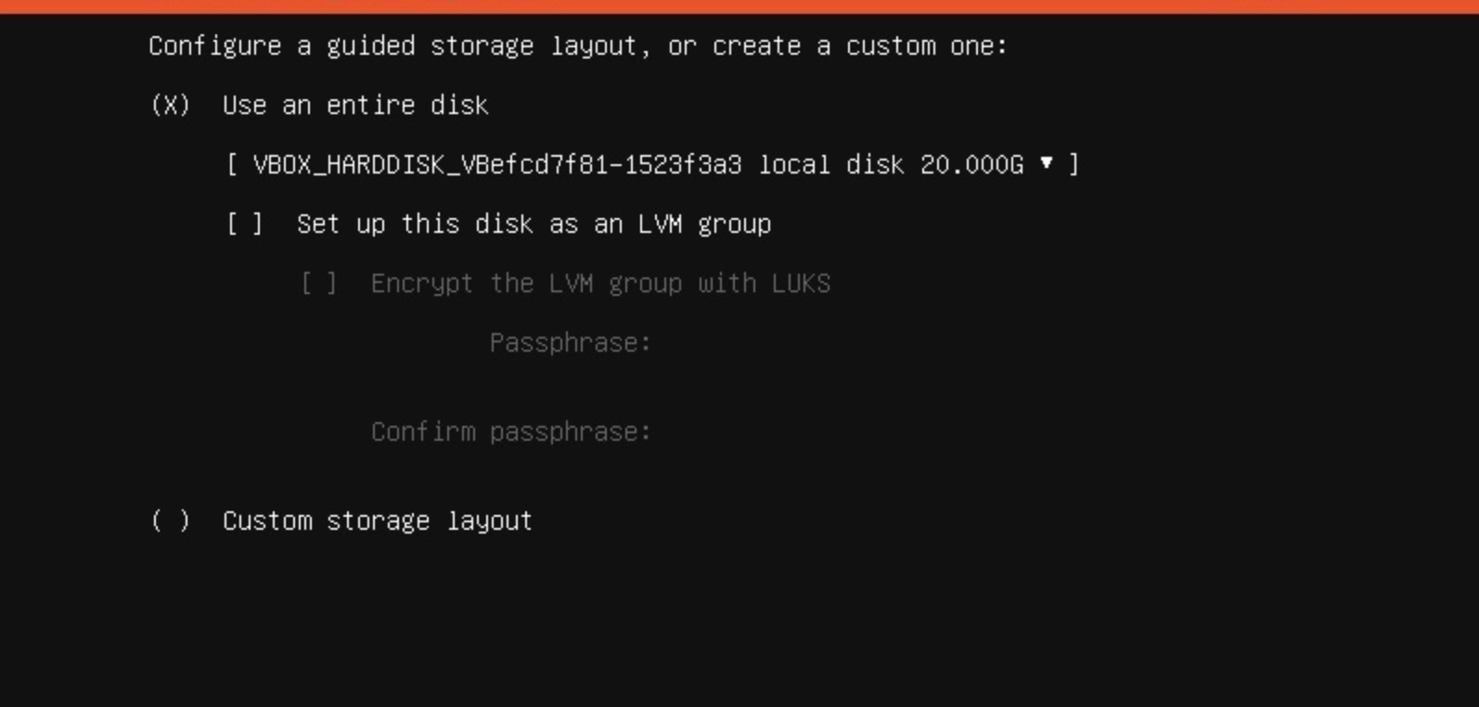
Task: Click the down arrow beside 20.000G
Action: (1047, 163)
